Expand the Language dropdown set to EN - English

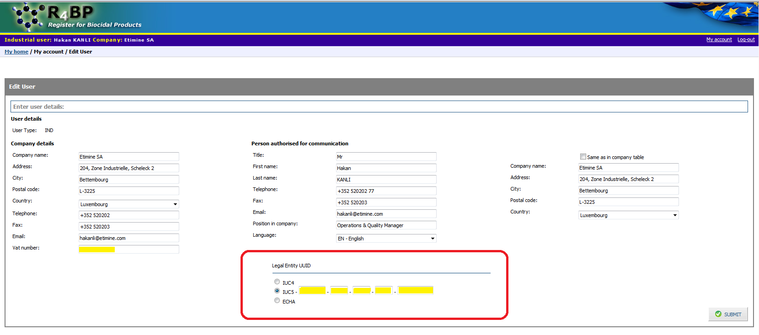point(386,239)
